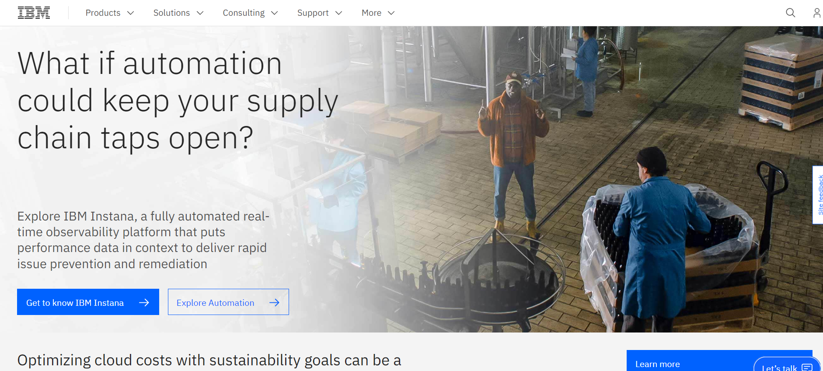Click arrow icon on Get to know IBM Instana
823x371 pixels.
click(144, 302)
